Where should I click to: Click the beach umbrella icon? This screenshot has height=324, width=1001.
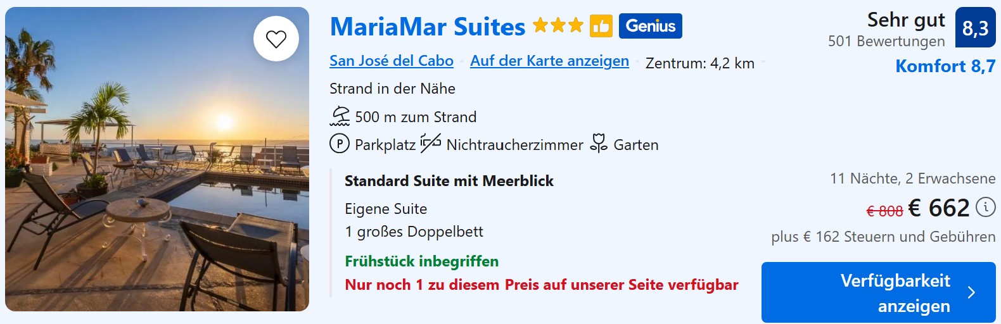click(340, 116)
